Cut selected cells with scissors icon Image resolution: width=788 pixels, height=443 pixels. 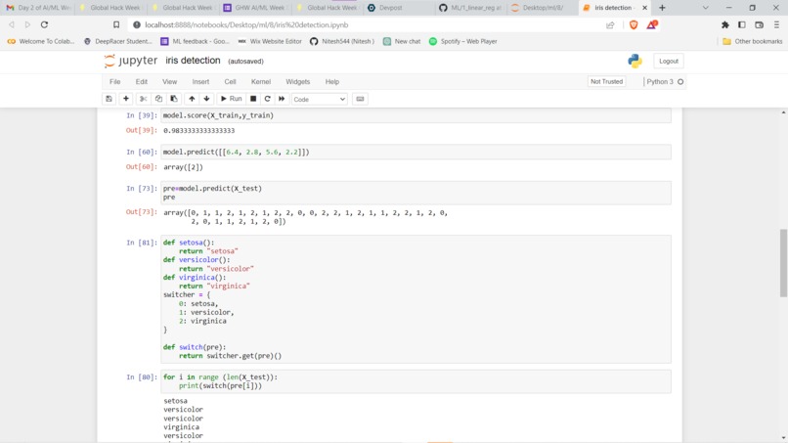coord(143,99)
